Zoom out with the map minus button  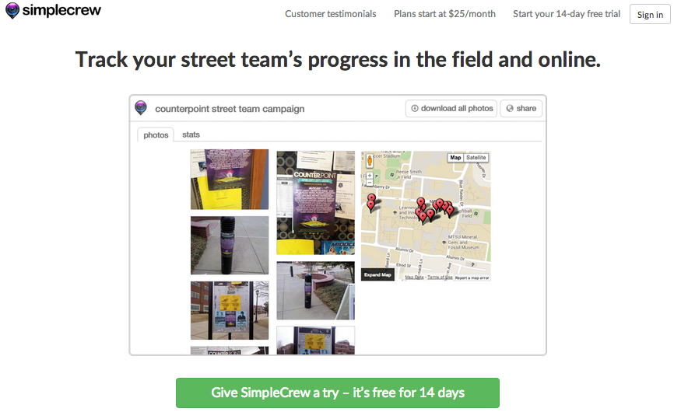coord(370,182)
